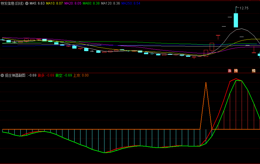The height and width of the screenshot is (164, 260).
Task: Click the red 做多 indicator label
Action: coord(46,75)
